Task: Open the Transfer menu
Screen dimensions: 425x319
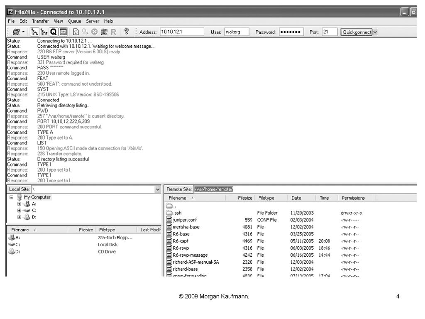Action: coord(40,21)
